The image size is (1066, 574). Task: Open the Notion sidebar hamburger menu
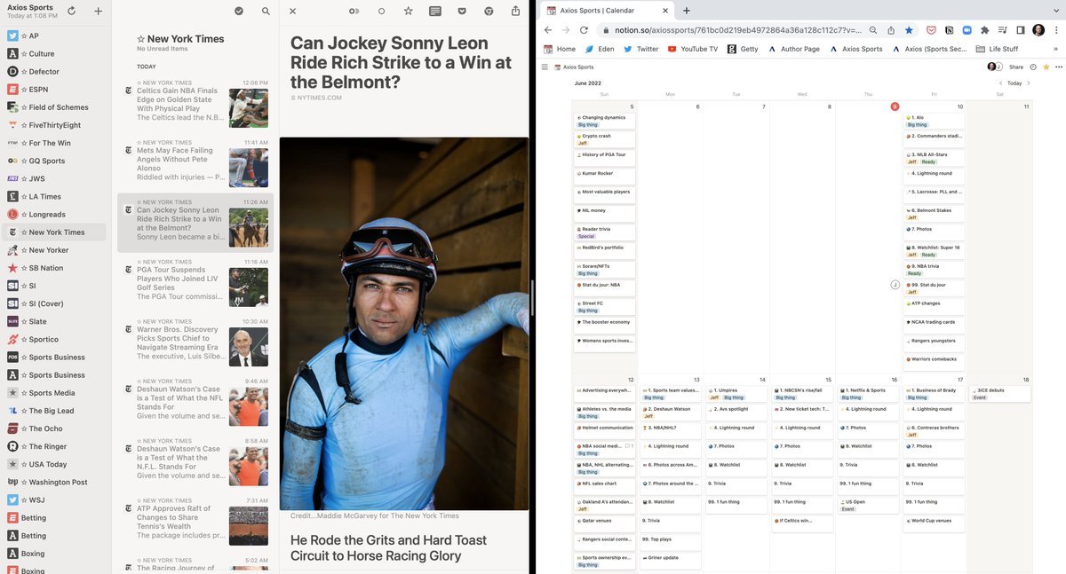click(545, 67)
